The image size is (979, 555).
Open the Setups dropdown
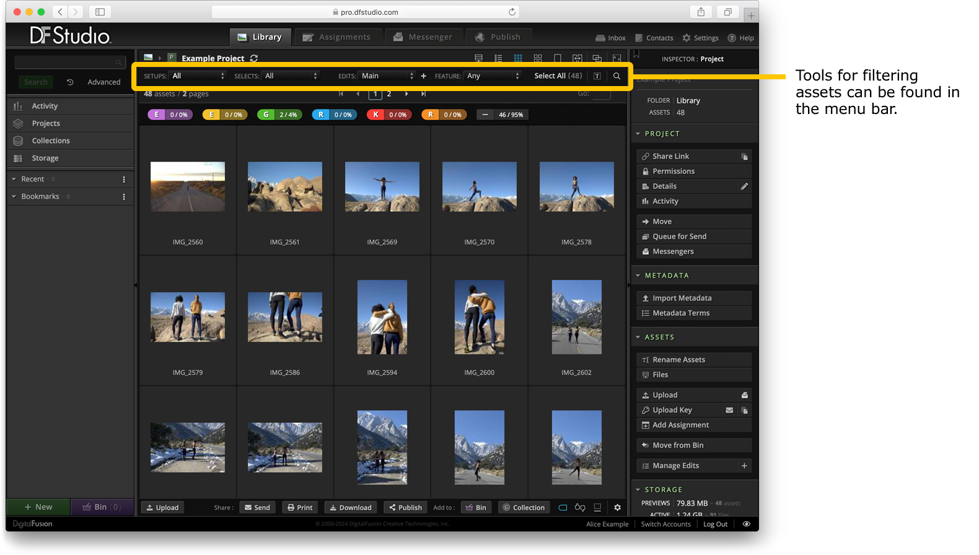[198, 76]
